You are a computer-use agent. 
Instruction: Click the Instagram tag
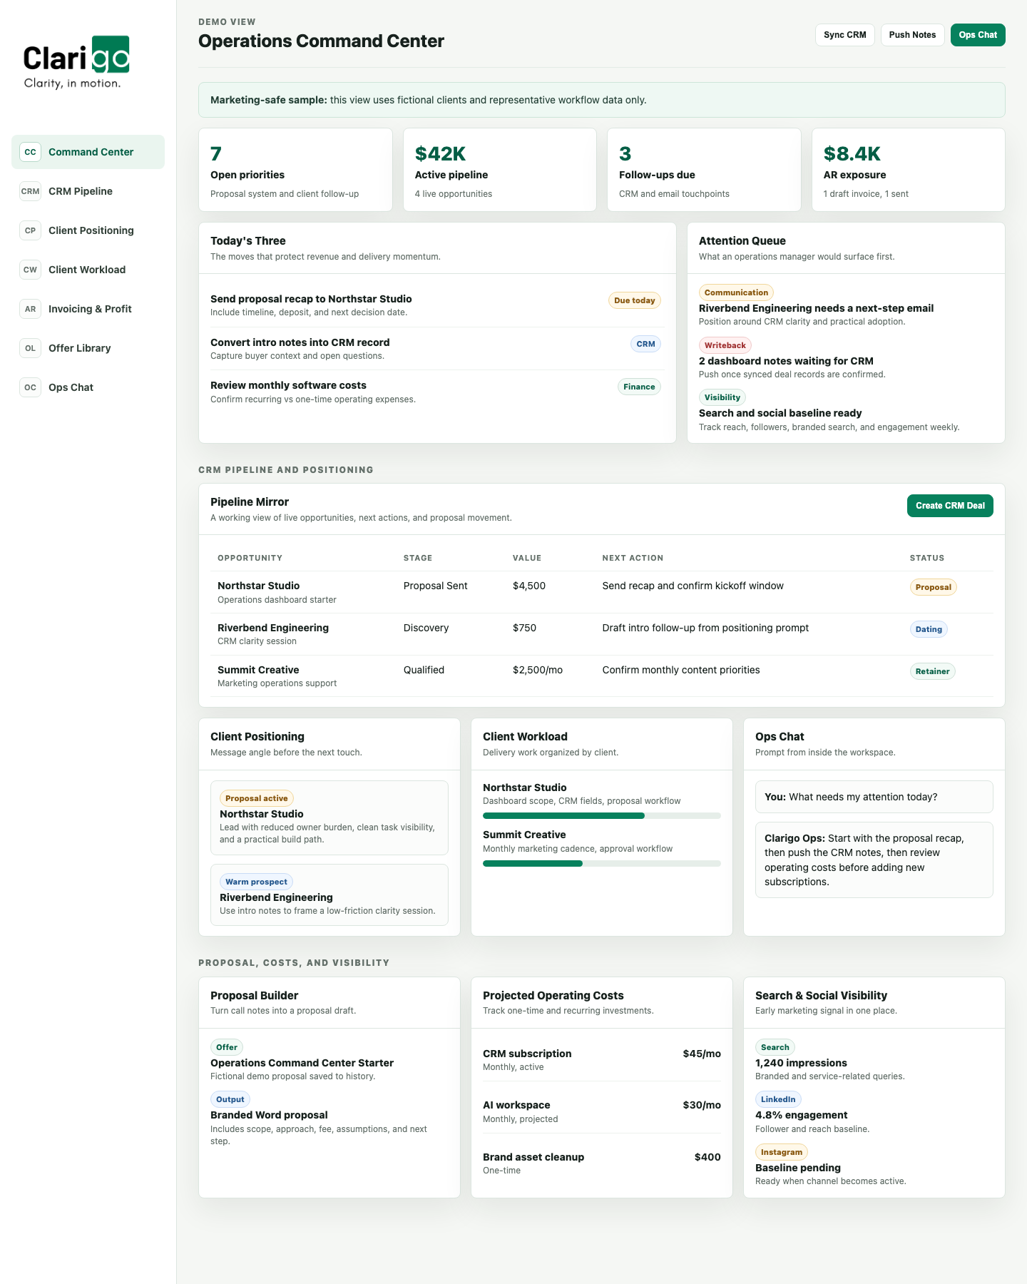tap(782, 1152)
